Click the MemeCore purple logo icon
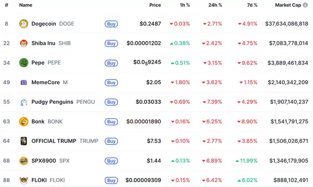This screenshot has height=187, width=313. tap(24, 82)
